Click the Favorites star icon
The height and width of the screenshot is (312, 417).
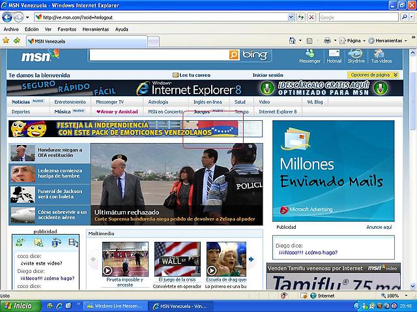[x=7, y=40]
